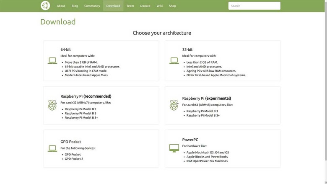Click 'Older Intel-based Apple Macintosh systems.'
327x184 pixels.
(216, 75)
